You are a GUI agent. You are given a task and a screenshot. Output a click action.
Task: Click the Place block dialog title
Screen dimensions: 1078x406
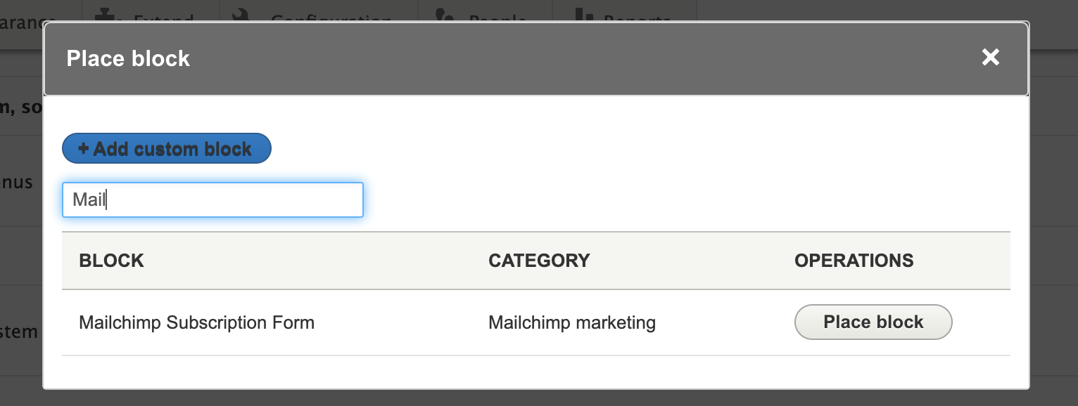(x=128, y=58)
